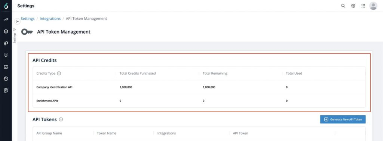Click the info icon next to Credits Type
The height and width of the screenshot is (141, 383).
point(59,73)
